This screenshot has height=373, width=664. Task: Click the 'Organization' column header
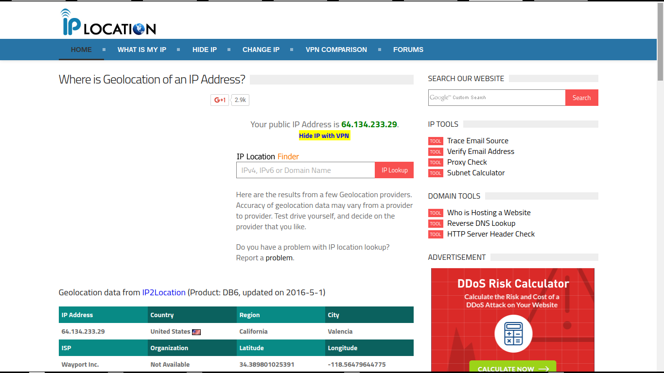pos(192,348)
